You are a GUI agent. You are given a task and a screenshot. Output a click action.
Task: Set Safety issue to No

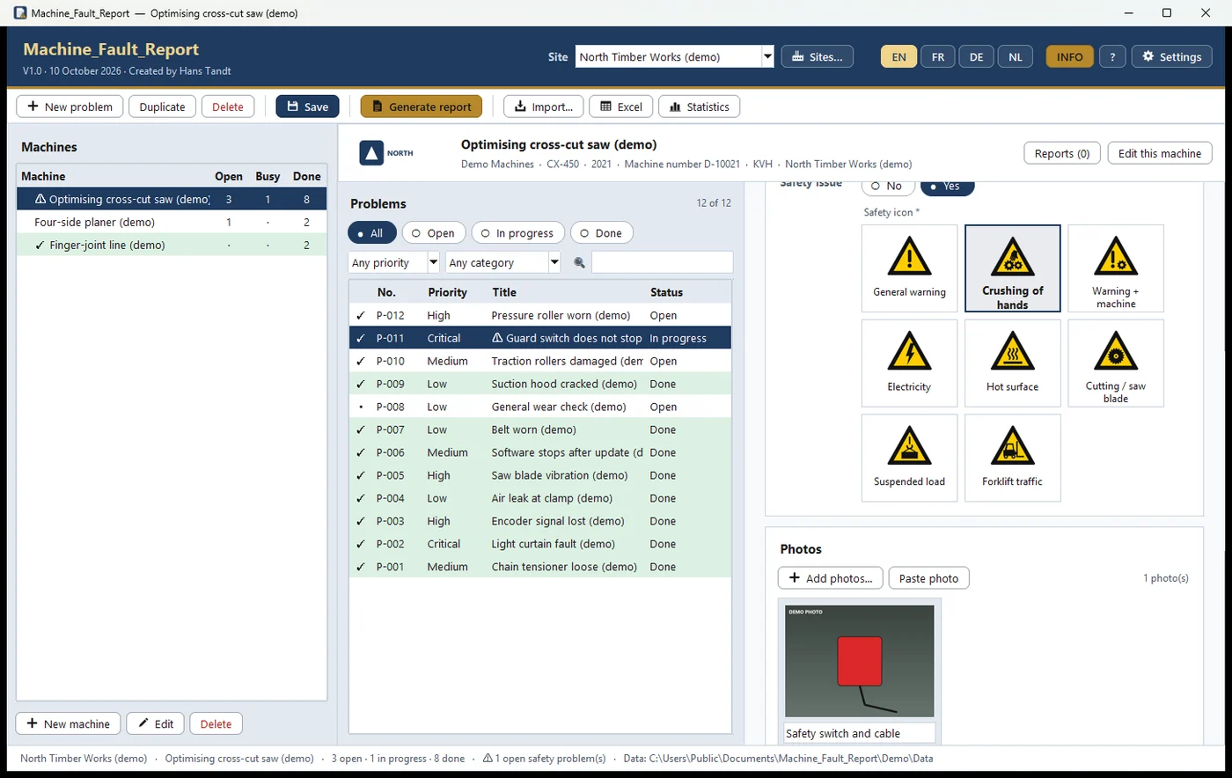tap(887, 186)
